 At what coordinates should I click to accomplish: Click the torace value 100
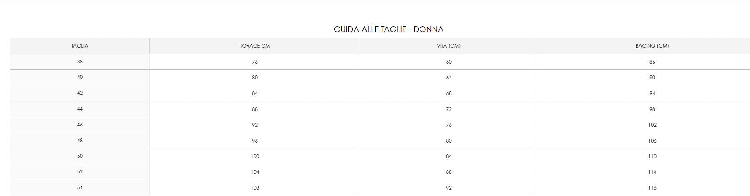click(x=255, y=156)
